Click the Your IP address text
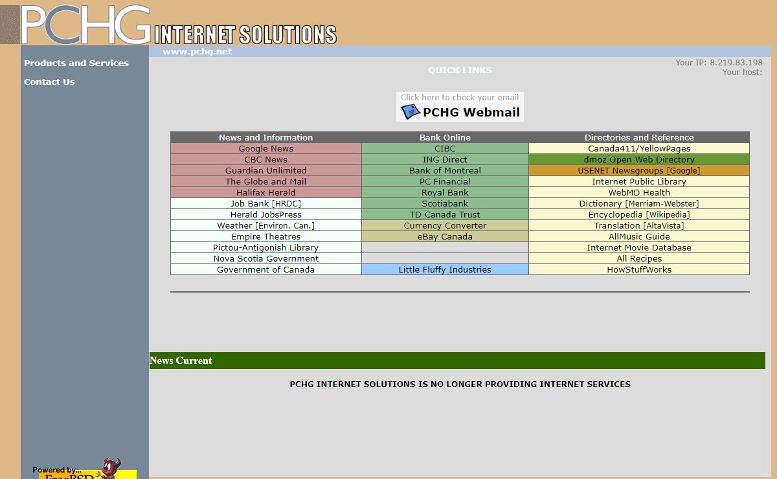777x479 pixels. tap(719, 63)
